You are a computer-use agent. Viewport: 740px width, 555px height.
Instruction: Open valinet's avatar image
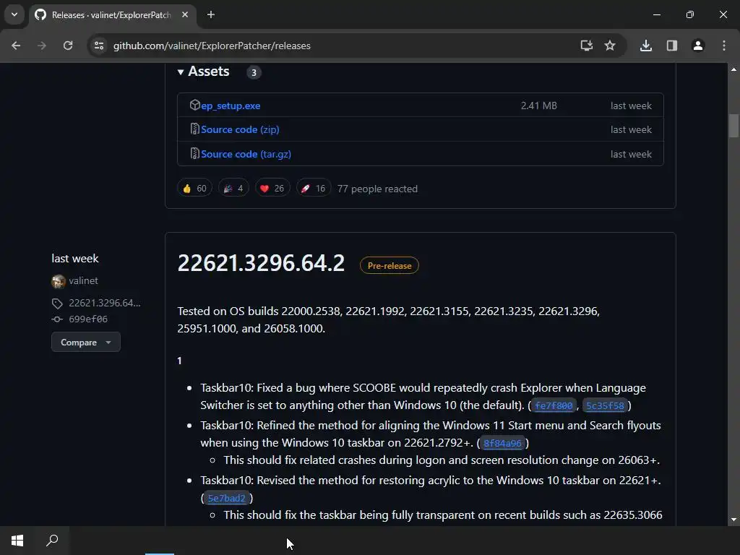coord(59,281)
